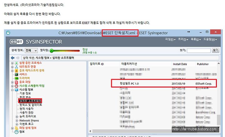
Task: Select the 서비스 tree item
Action: (x=23, y=74)
